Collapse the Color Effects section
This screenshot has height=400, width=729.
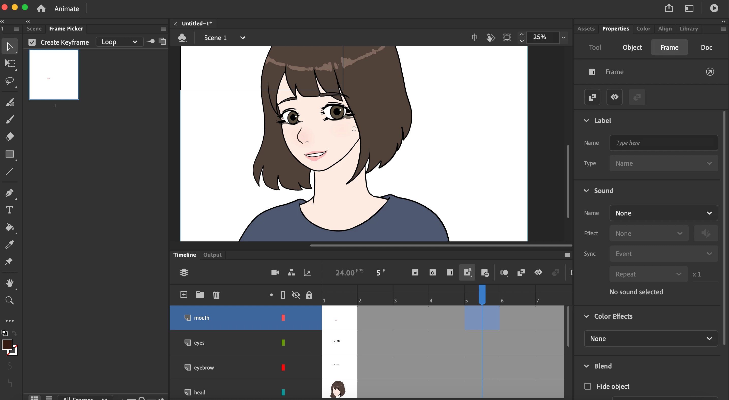[586, 316]
